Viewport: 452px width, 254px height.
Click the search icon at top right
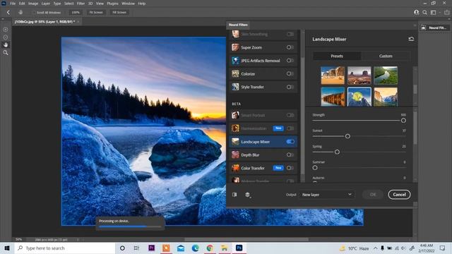tap(424, 13)
